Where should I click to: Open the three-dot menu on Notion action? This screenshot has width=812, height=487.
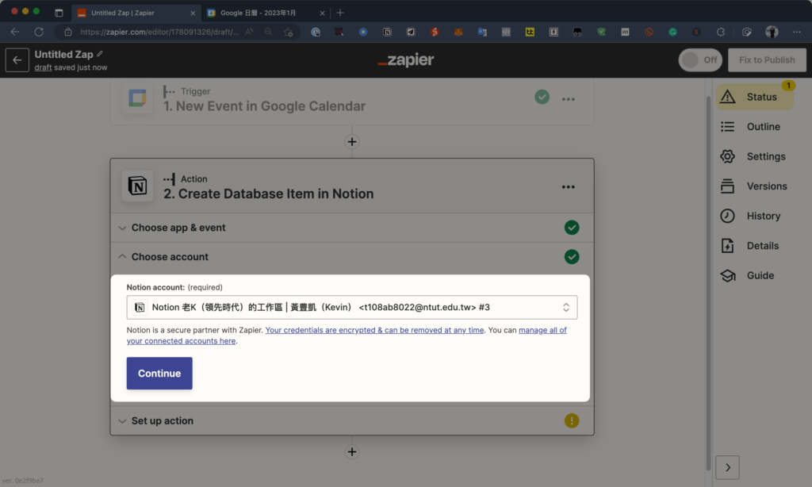tap(568, 187)
